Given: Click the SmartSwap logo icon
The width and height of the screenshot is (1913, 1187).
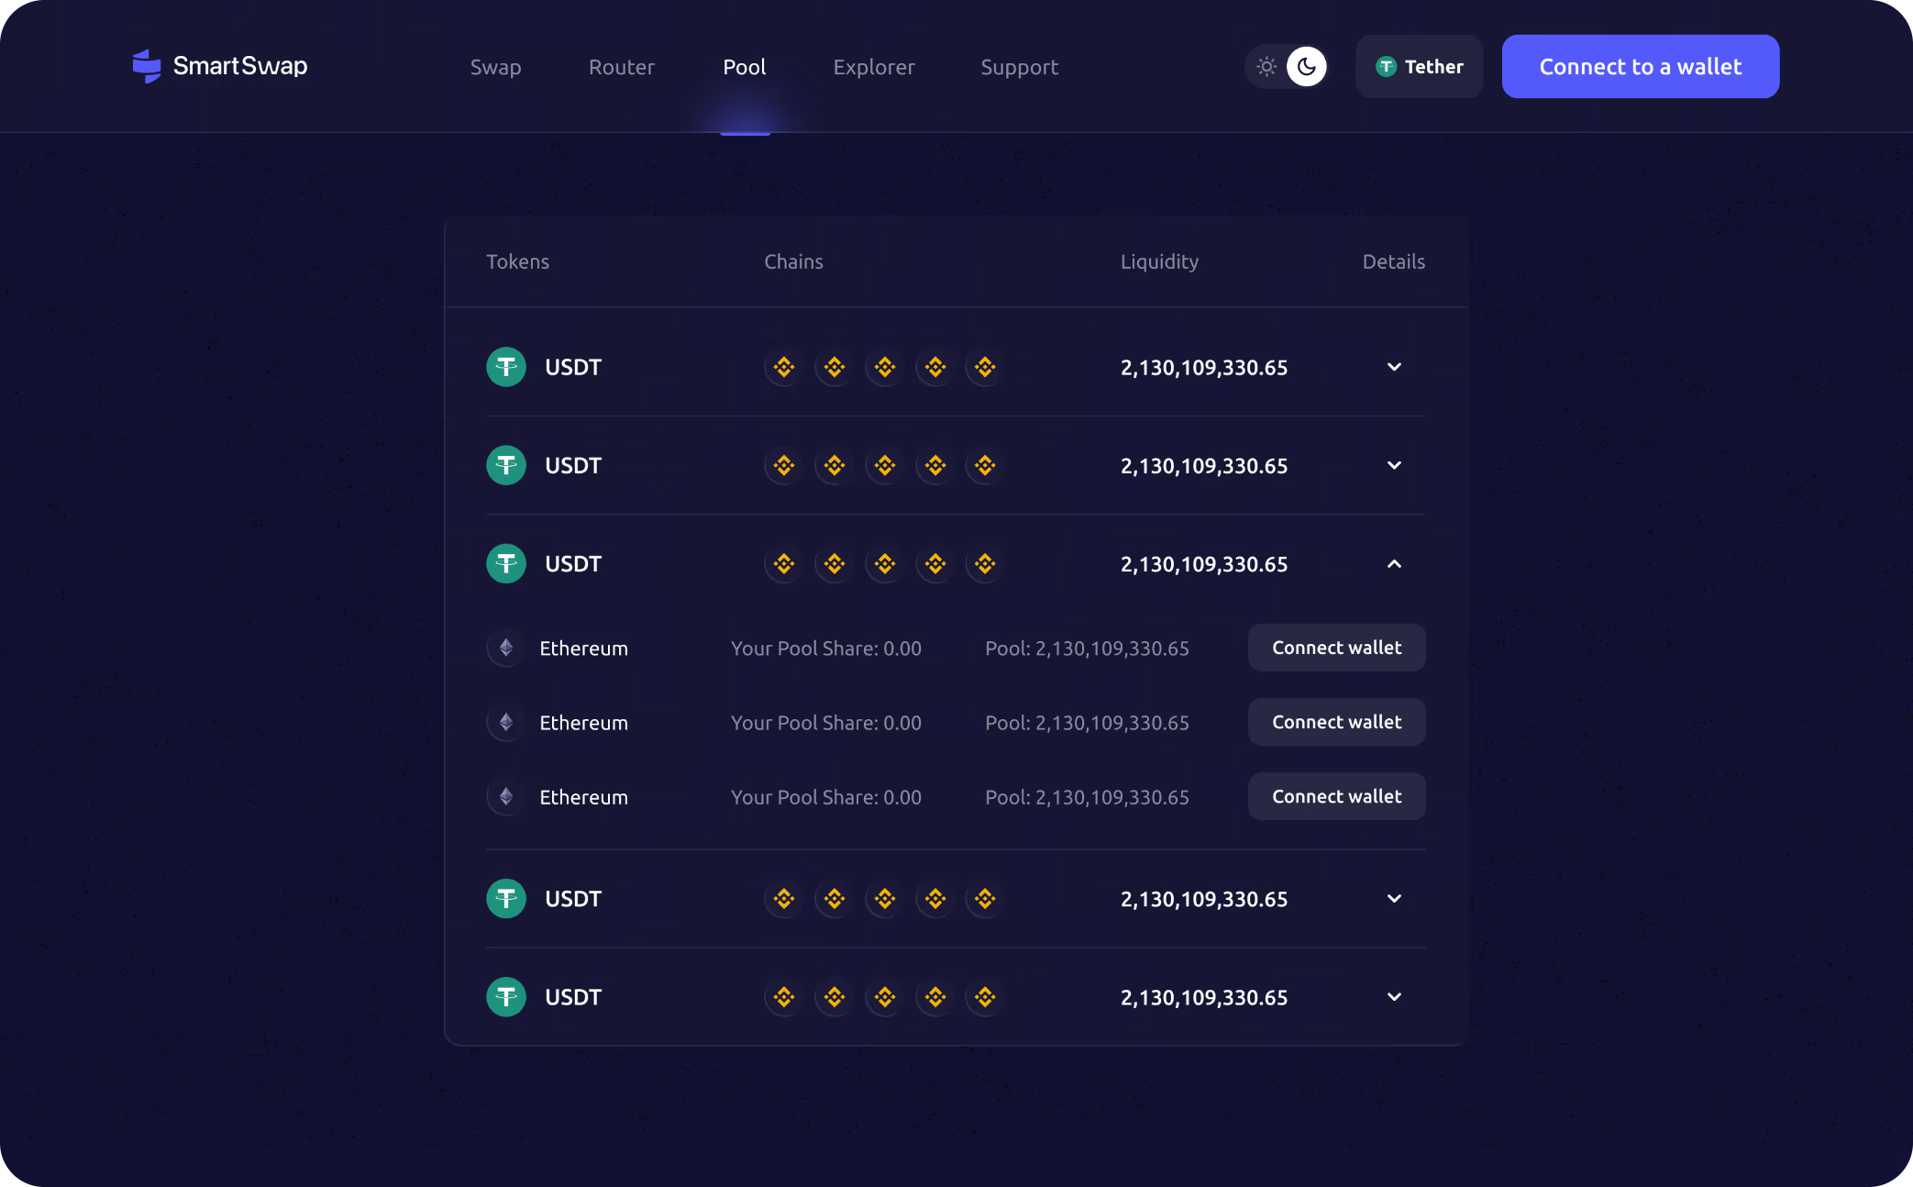Looking at the screenshot, I should pyautogui.click(x=147, y=66).
